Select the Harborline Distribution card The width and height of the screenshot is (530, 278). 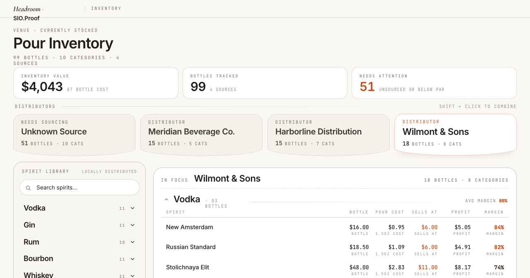tap(328, 135)
